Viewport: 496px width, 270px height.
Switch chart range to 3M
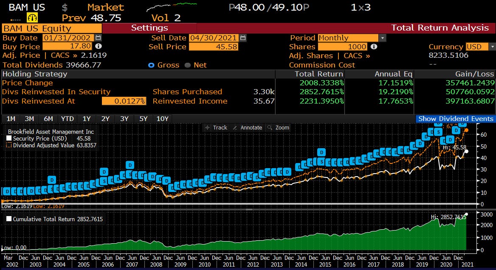(x=29, y=118)
